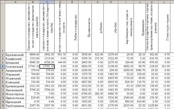Select highlighted row 5 header
The width and height of the screenshot is (174, 109).
(x=3, y=67)
